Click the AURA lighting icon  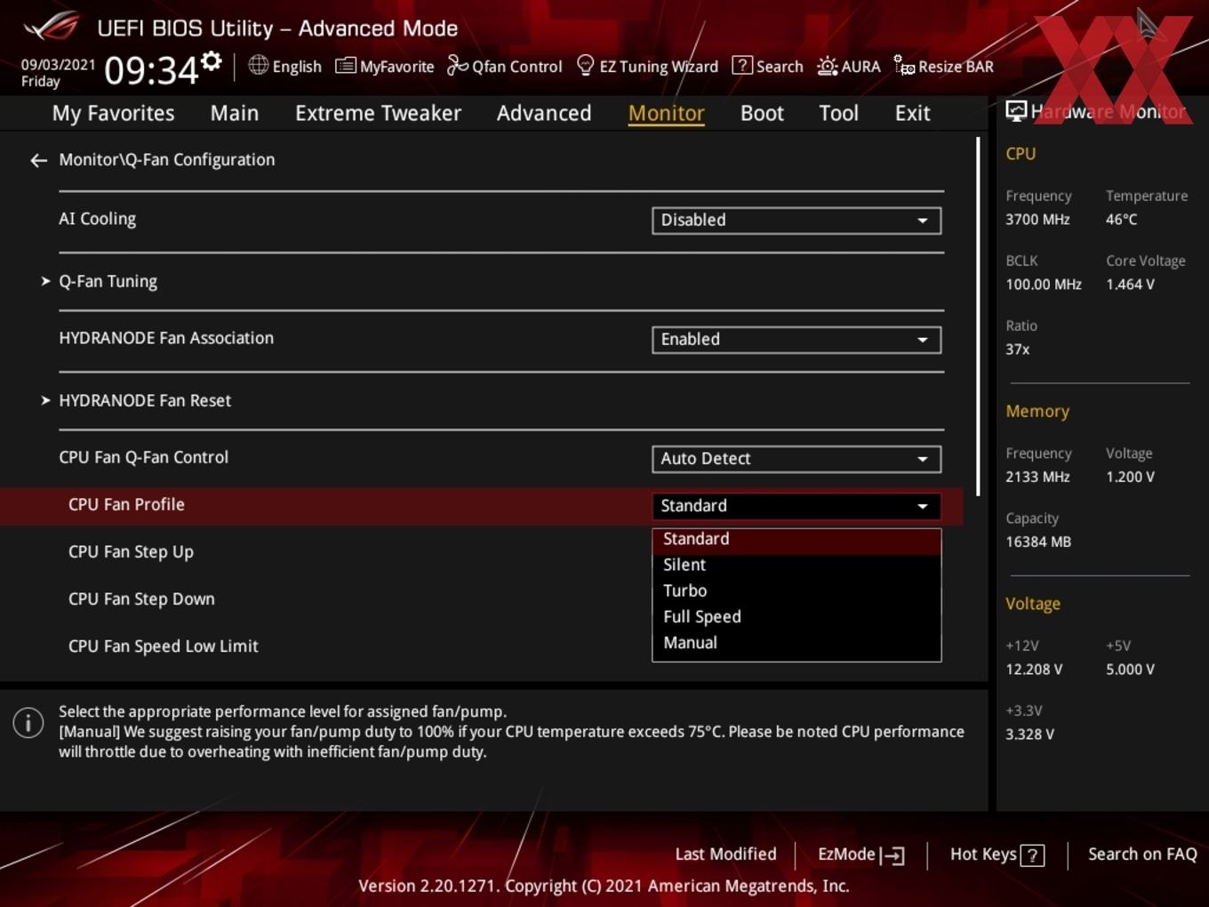click(827, 66)
